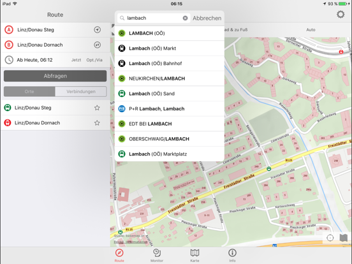Tap red stop marker near Dornacher Straße

point(341,52)
